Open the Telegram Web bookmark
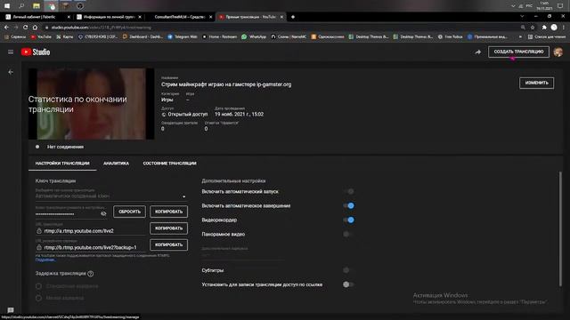570x320 pixels. click(x=183, y=36)
